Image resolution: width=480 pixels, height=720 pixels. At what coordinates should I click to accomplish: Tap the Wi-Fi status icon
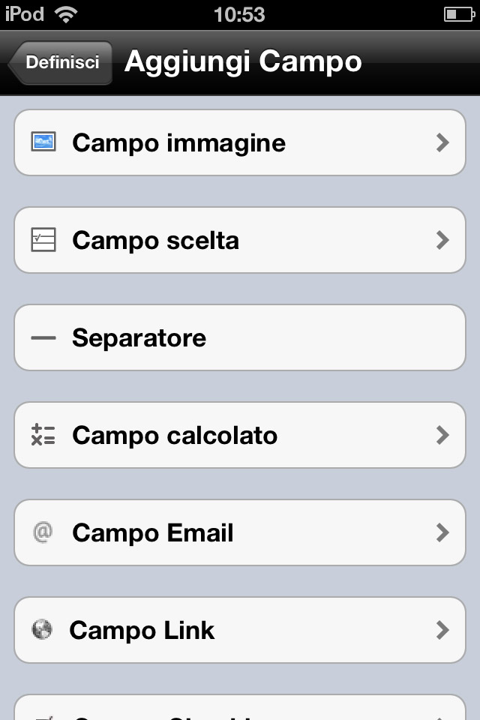pyautogui.click(x=66, y=14)
